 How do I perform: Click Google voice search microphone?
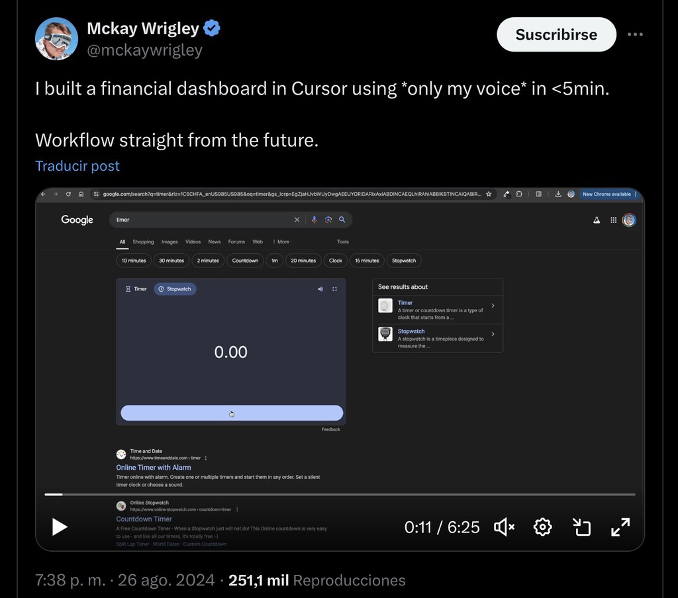(x=315, y=220)
